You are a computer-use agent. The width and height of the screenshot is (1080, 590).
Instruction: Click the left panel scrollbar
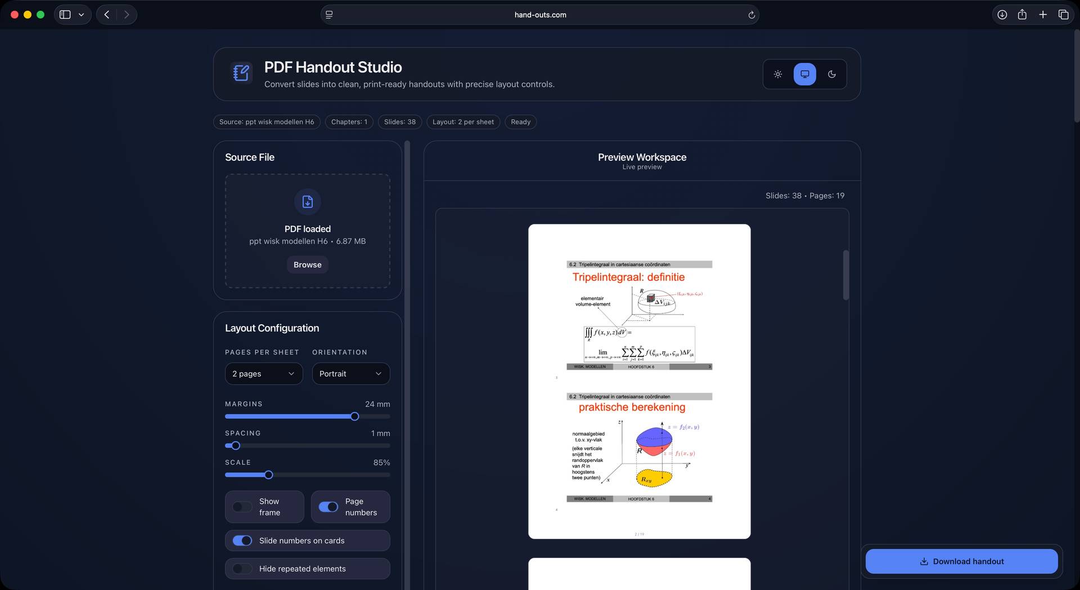point(407,365)
